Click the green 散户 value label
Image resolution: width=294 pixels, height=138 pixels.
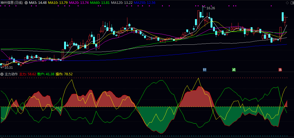[x=46, y=74]
